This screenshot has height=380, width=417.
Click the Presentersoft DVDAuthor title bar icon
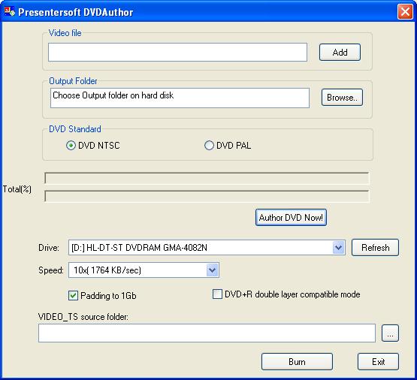pyautogui.click(x=10, y=11)
